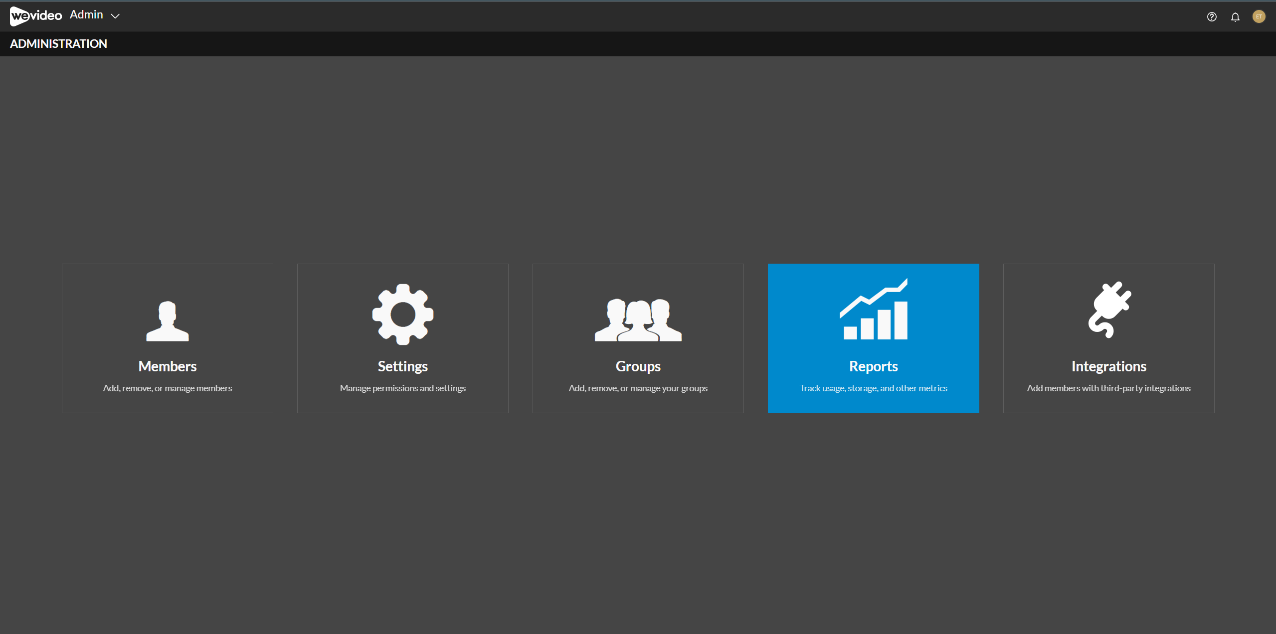
Task: Open the help question mark icon
Action: 1212,17
